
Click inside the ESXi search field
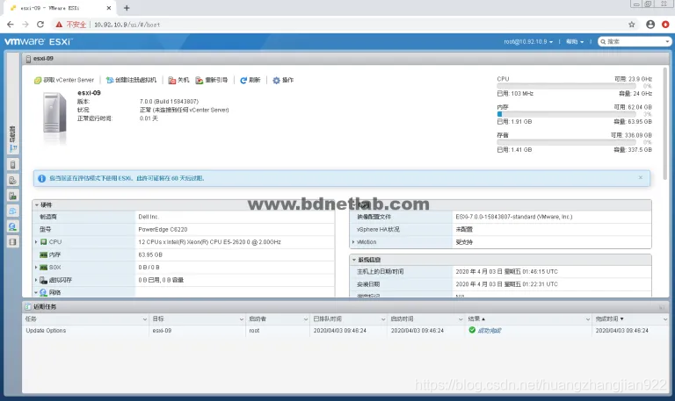pyautogui.click(x=635, y=42)
